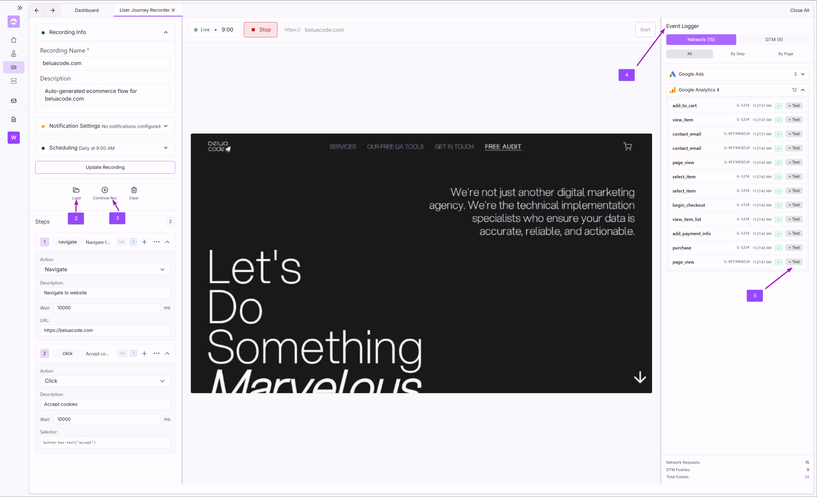Toggle the checkmark on begin_checkout event

[x=778, y=205]
